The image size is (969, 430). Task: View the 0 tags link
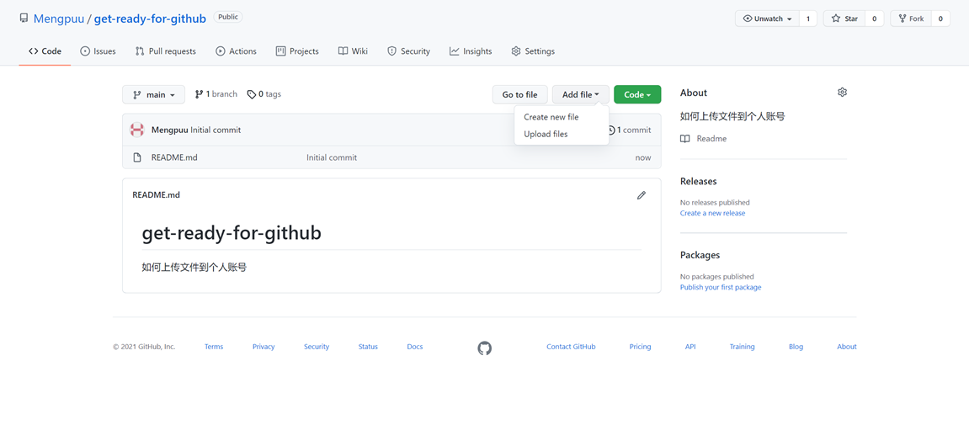[x=264, y=94]
